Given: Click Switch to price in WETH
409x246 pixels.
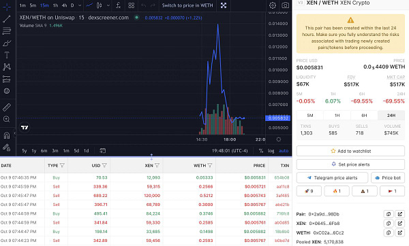Looking at the screenshot, I should [x=187, y=5].
